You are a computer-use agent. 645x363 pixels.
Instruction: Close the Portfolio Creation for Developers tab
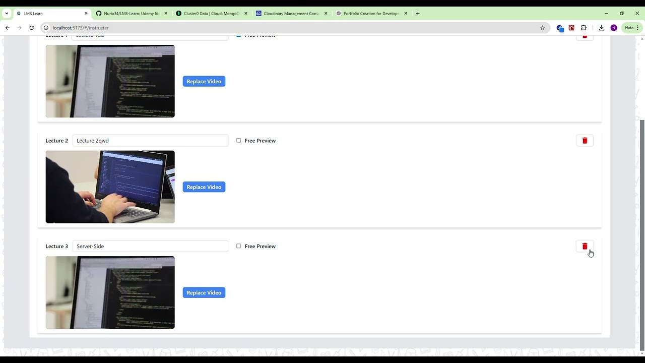pos(406,14)
